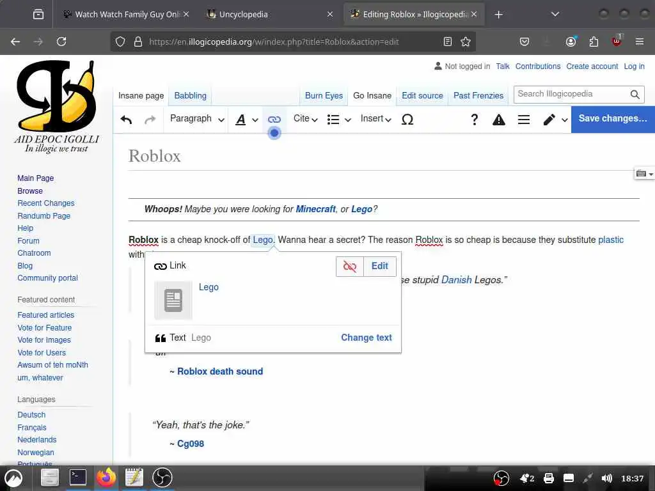Click the search magnifier icon
The height and width of the screenshot is (491, 655).
click(x=635, y=95)
